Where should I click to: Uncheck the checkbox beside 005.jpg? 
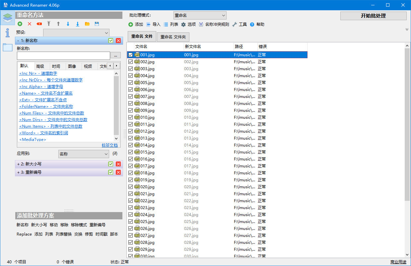(x=130, y=83)
